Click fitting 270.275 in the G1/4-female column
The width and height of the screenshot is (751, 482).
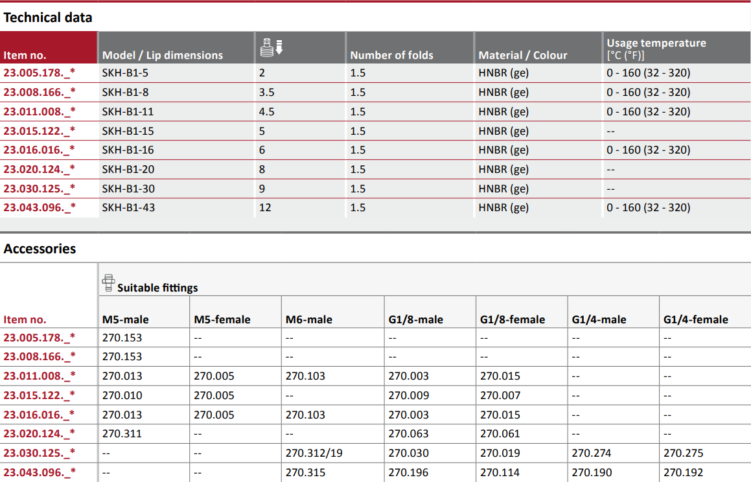[684, 453]
